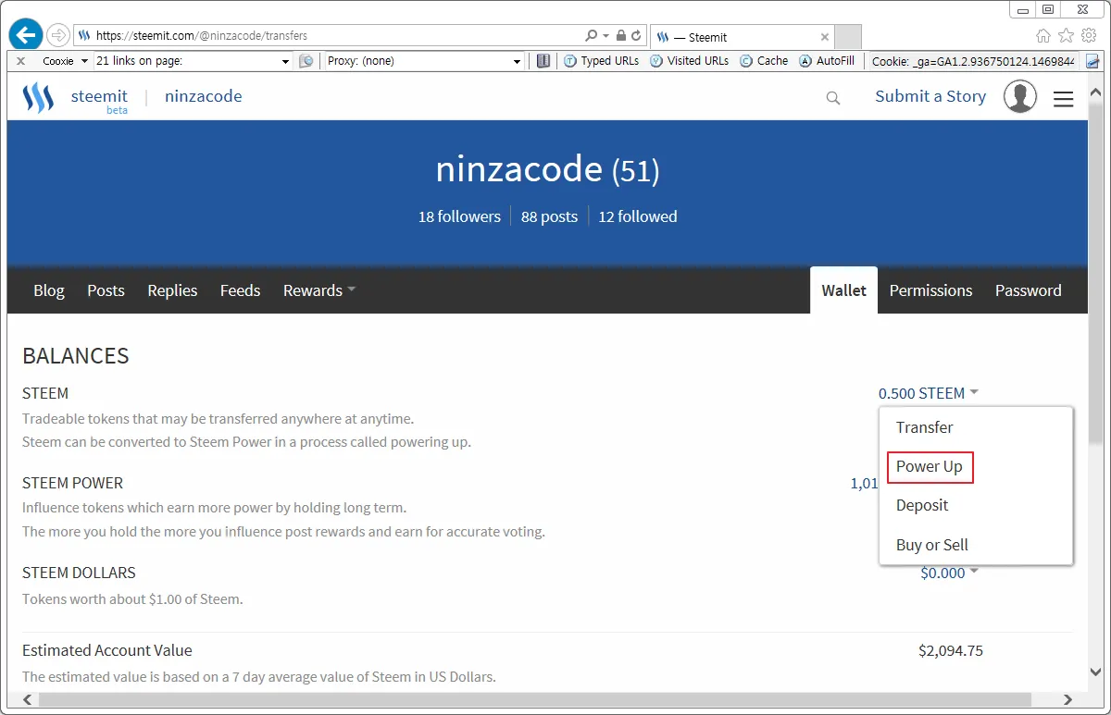Open the 18 followers link

(459, 216)
